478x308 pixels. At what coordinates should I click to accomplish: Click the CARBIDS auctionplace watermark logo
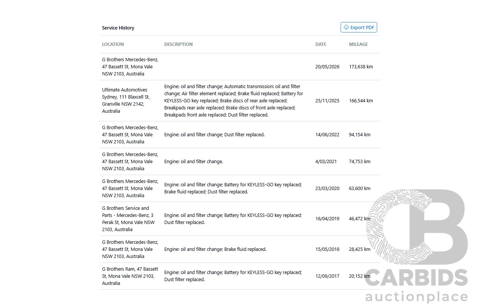pos(416,246)
